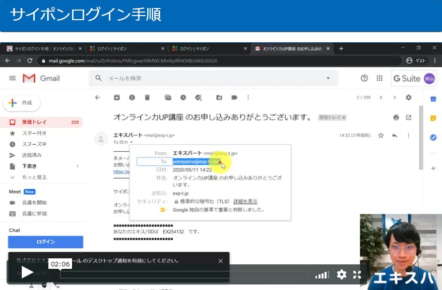Expand もっと見る in the sidebar
442x290 pixels.
pyautogui.click(x=34, y=177)
